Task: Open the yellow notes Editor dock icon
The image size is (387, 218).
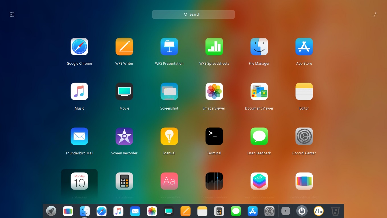Action: tap(202, 211)
